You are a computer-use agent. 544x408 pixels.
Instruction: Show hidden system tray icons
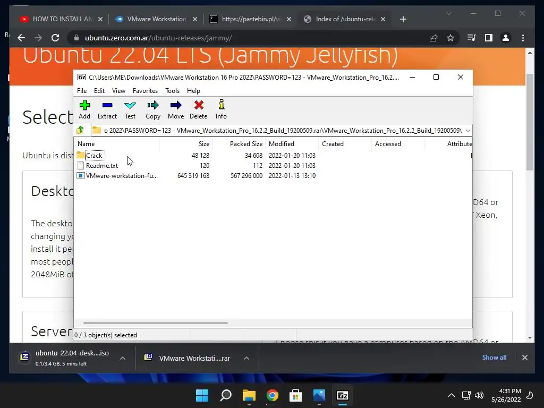(452, 395)
